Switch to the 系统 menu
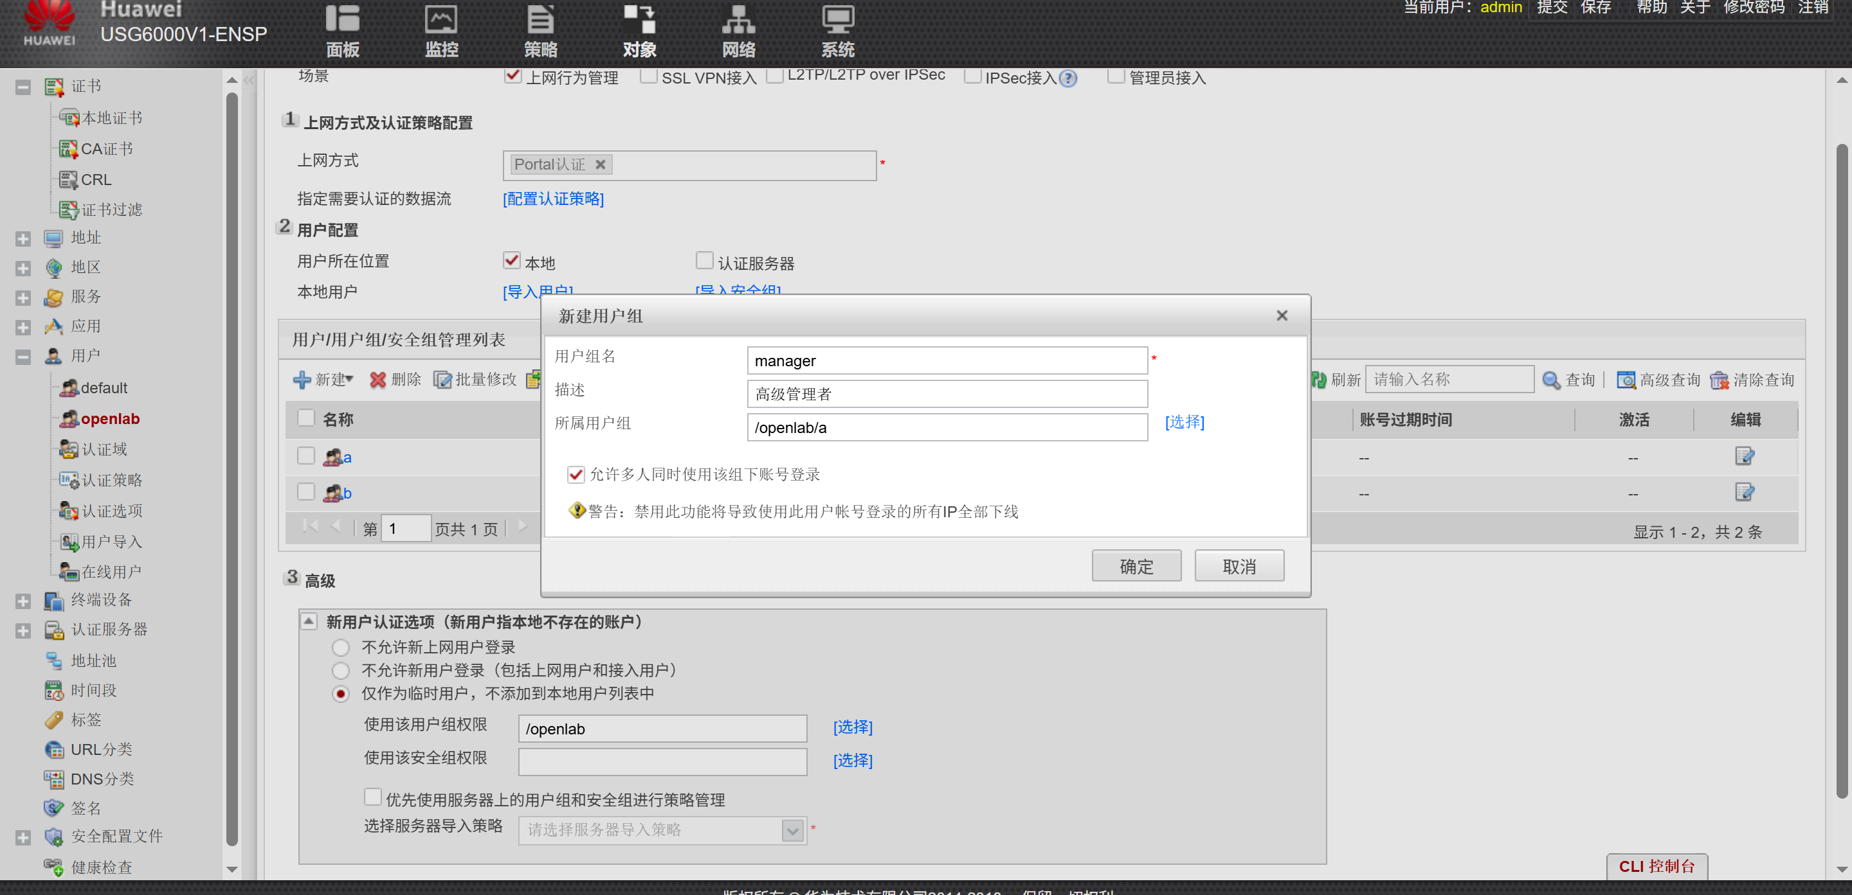1852x895 pixels. click(x=837, y=31)
